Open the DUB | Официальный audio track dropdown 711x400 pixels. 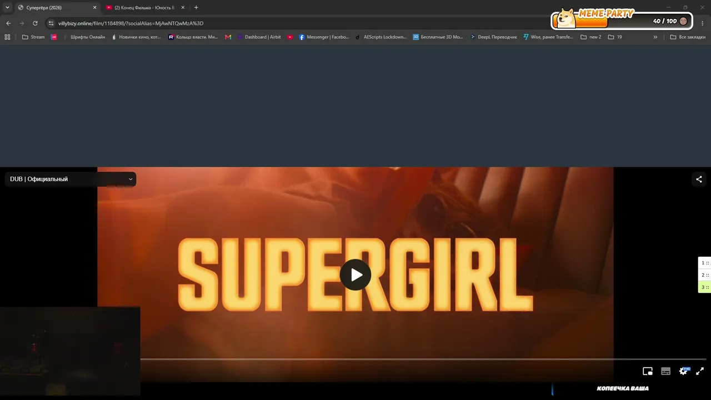(71, 179)
